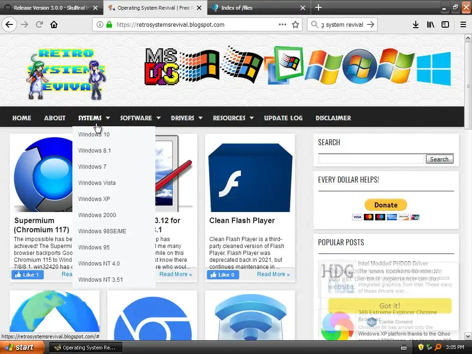Open Operating System Re... taskbar item

85,348
